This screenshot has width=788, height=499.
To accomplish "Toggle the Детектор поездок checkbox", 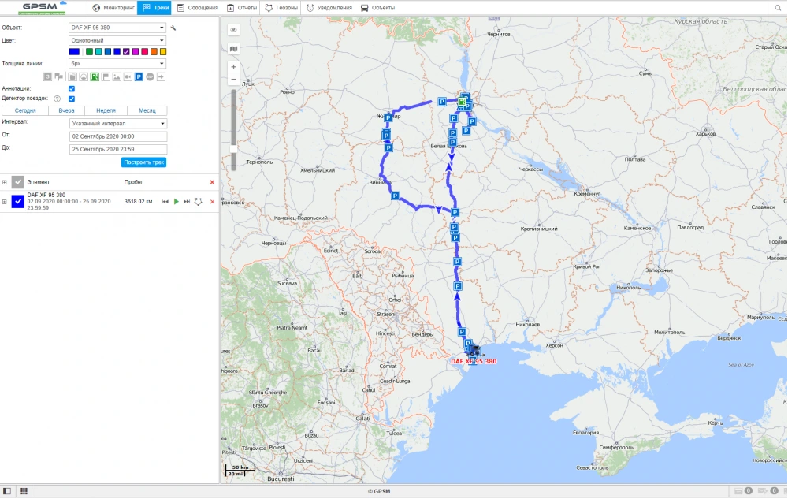I will (72, 99).
